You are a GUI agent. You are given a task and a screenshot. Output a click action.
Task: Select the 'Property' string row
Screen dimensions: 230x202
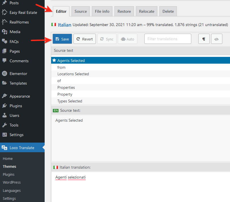click(140, 94)
